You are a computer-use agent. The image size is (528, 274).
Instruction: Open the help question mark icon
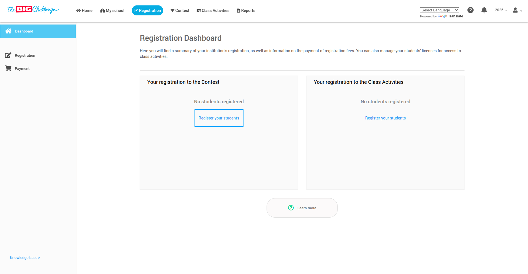click(x=470, y=10)
